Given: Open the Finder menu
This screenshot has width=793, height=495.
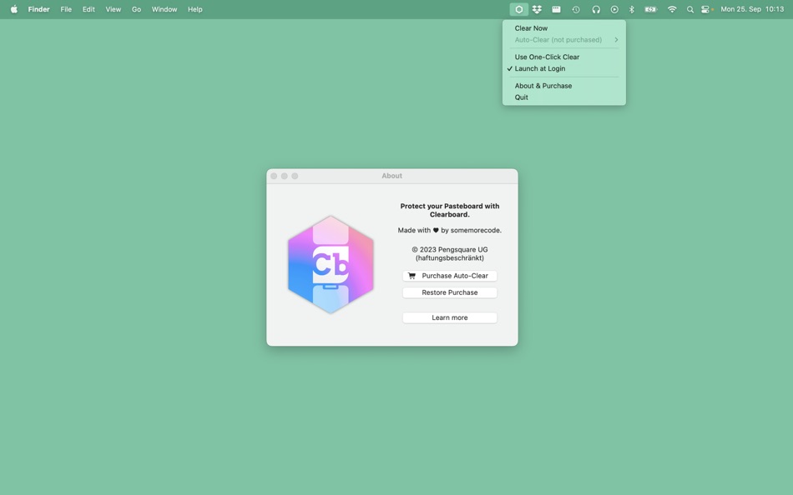Looking at the screenshot, I should pos(39,9).
